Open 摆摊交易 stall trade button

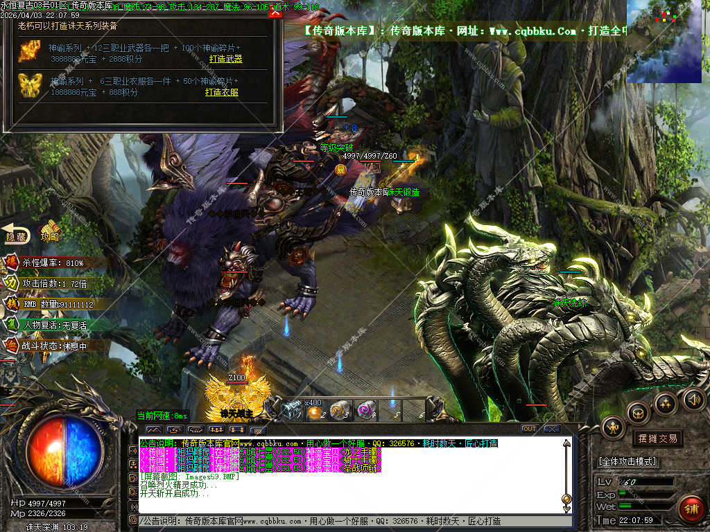pyautogui.click(x=657, y=438)
